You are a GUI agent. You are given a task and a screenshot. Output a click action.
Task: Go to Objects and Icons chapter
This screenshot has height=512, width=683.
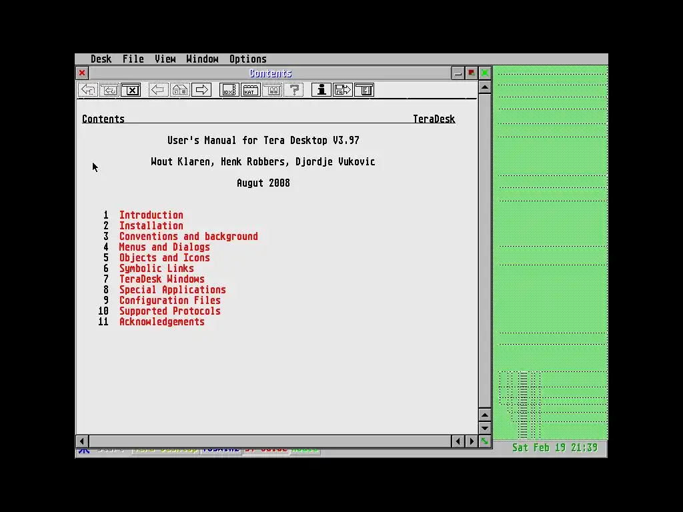[164, 258]
